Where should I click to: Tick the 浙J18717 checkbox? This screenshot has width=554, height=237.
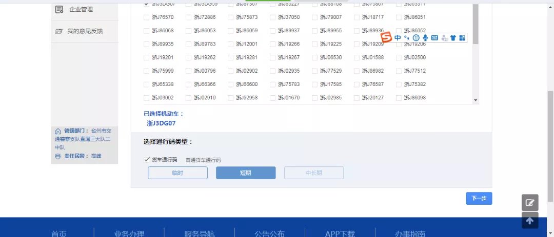357,17
